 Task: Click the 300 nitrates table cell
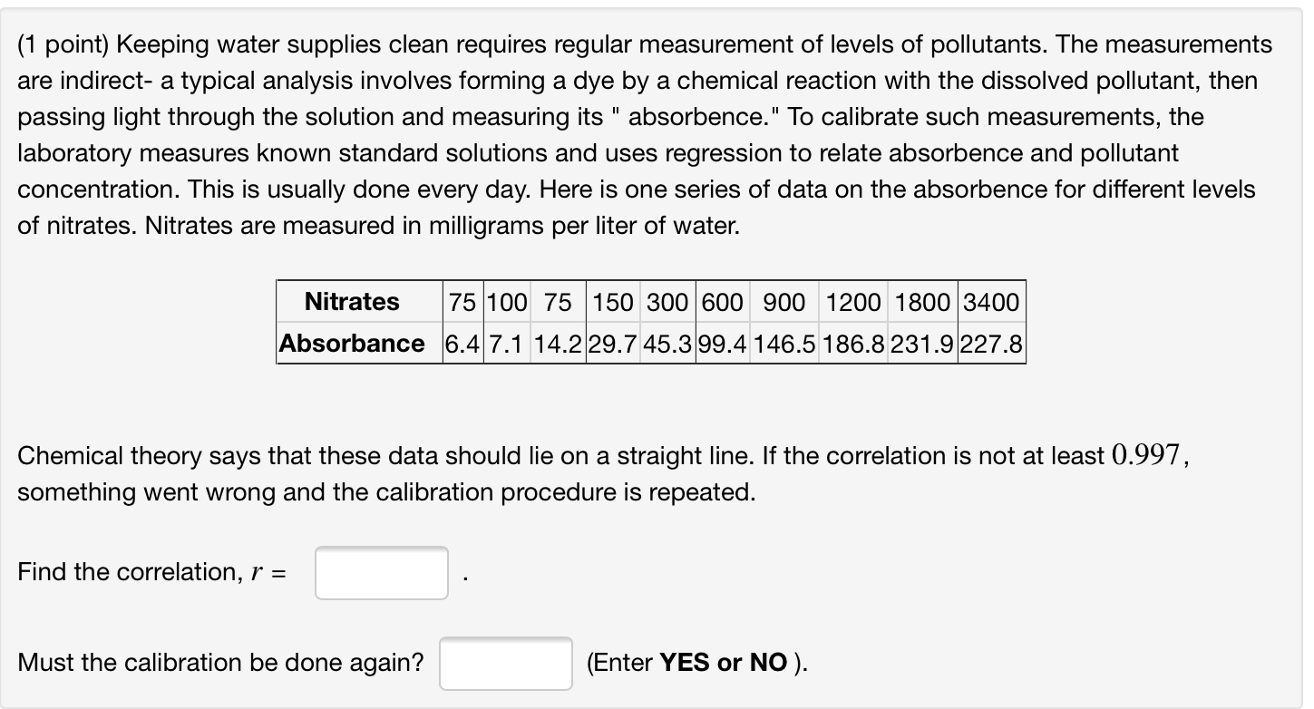[667, 302]
